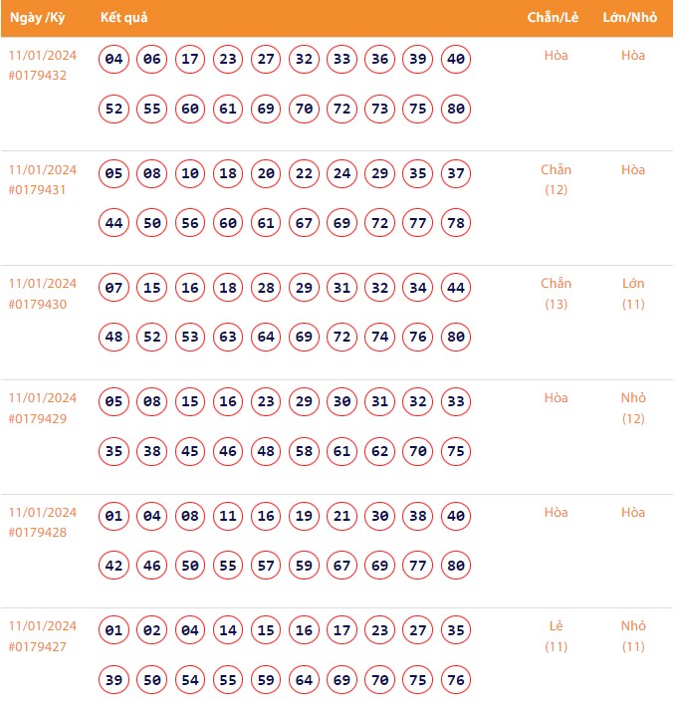Image resolution: width=677 pixels, height=705 pixels.
Task: Click "Chẵn (13)" result for draw #0179430
Action: pyautogui.click(x=556, y=294)
